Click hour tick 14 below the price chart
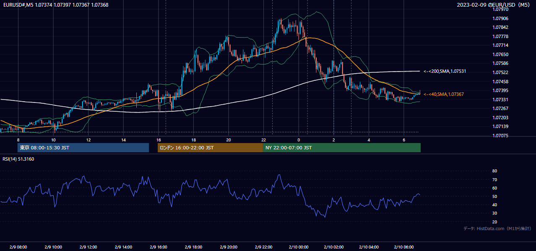 coord(123,140)
